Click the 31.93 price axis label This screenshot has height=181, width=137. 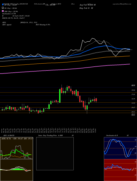point(133,103)
